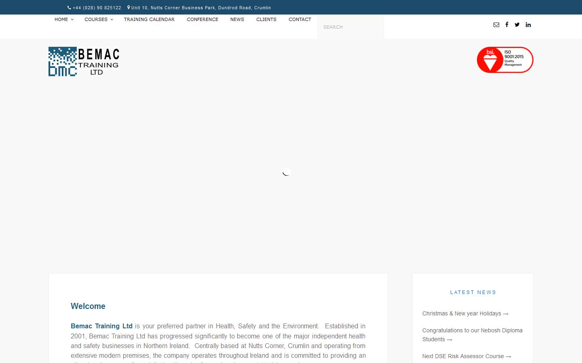582x363 pixels.
Task: Expand the Home menu chevron
Action: (x=72, y=20)
